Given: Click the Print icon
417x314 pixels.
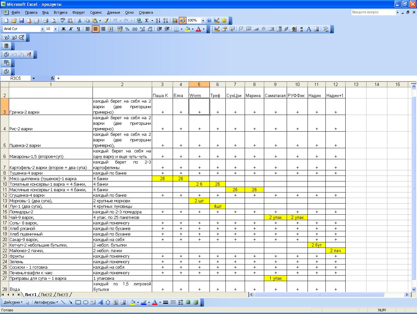Looking at the screenshot, I should point(46,21).
